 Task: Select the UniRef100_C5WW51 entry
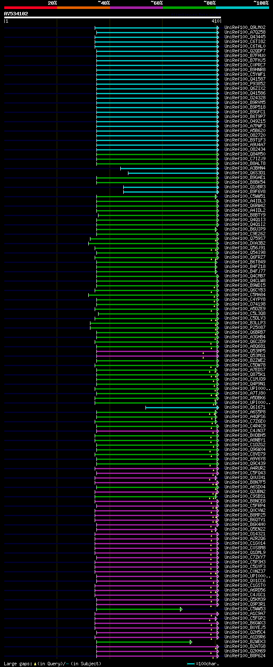coord(245,196)
